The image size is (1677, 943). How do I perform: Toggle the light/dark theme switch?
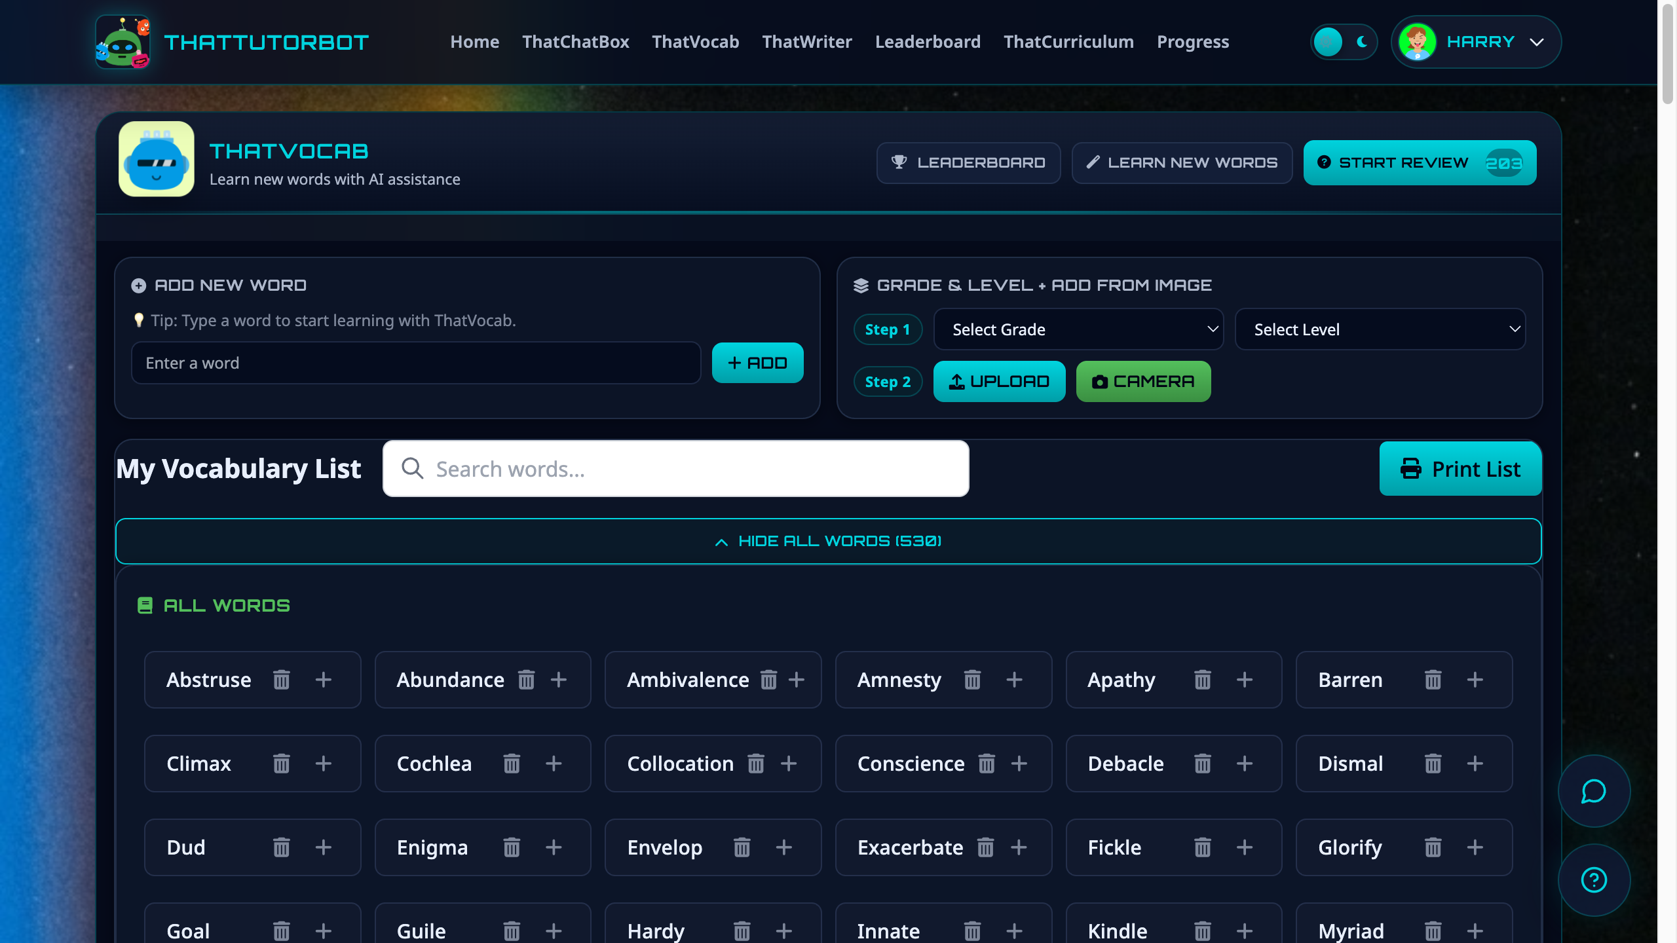tap(1344, 42)
